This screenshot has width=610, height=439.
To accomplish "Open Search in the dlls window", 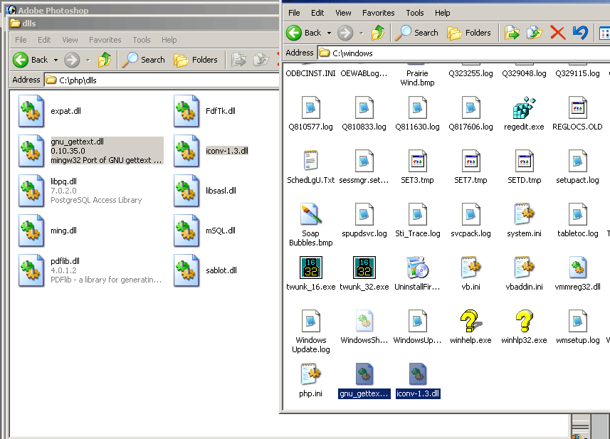I will [143, 60].
